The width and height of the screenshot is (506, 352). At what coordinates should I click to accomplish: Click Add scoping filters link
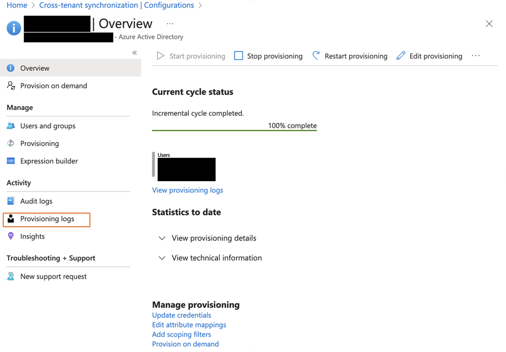[181, 334]
